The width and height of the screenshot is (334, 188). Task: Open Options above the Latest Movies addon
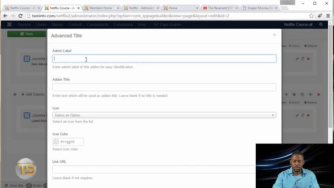point(311,102)
